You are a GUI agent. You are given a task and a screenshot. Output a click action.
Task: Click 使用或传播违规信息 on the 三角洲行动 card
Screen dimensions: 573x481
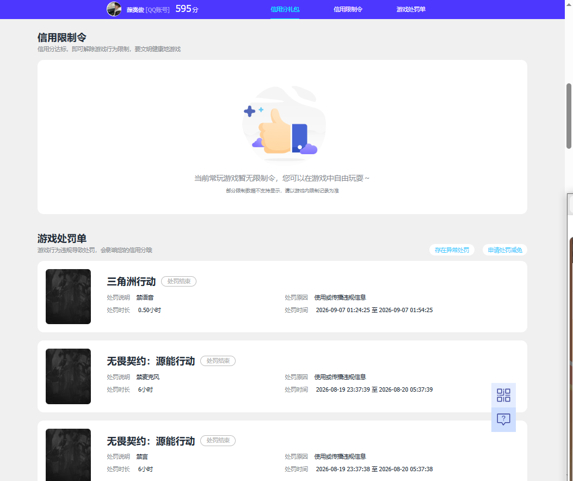pyautogui.click(x=340, y=298)
